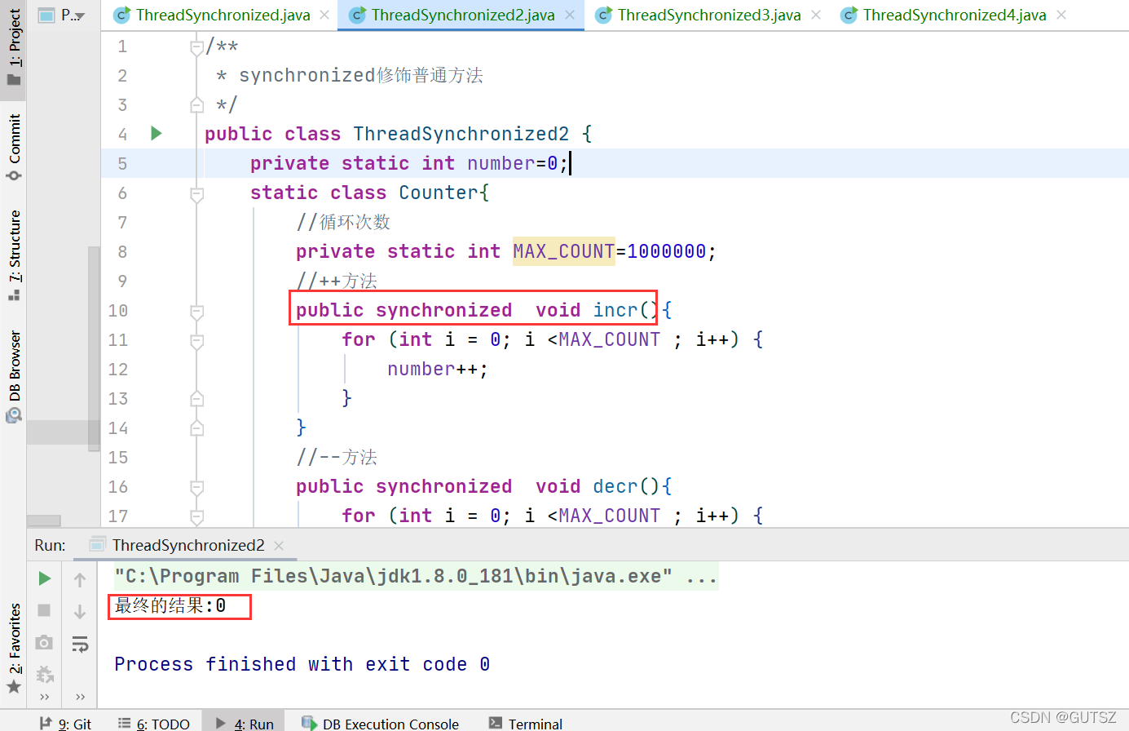Switch to ThreadSynchronized3.java tab
The image size is (1129, 731).
(709, 15)
